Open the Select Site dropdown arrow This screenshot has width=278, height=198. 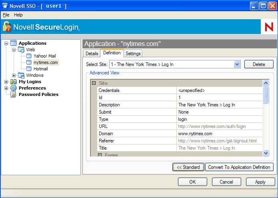tap(237, 64)
